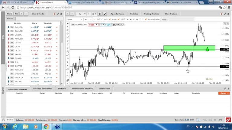Click the power icon beside Demo

pyautogui.click(x=4, y=119)
